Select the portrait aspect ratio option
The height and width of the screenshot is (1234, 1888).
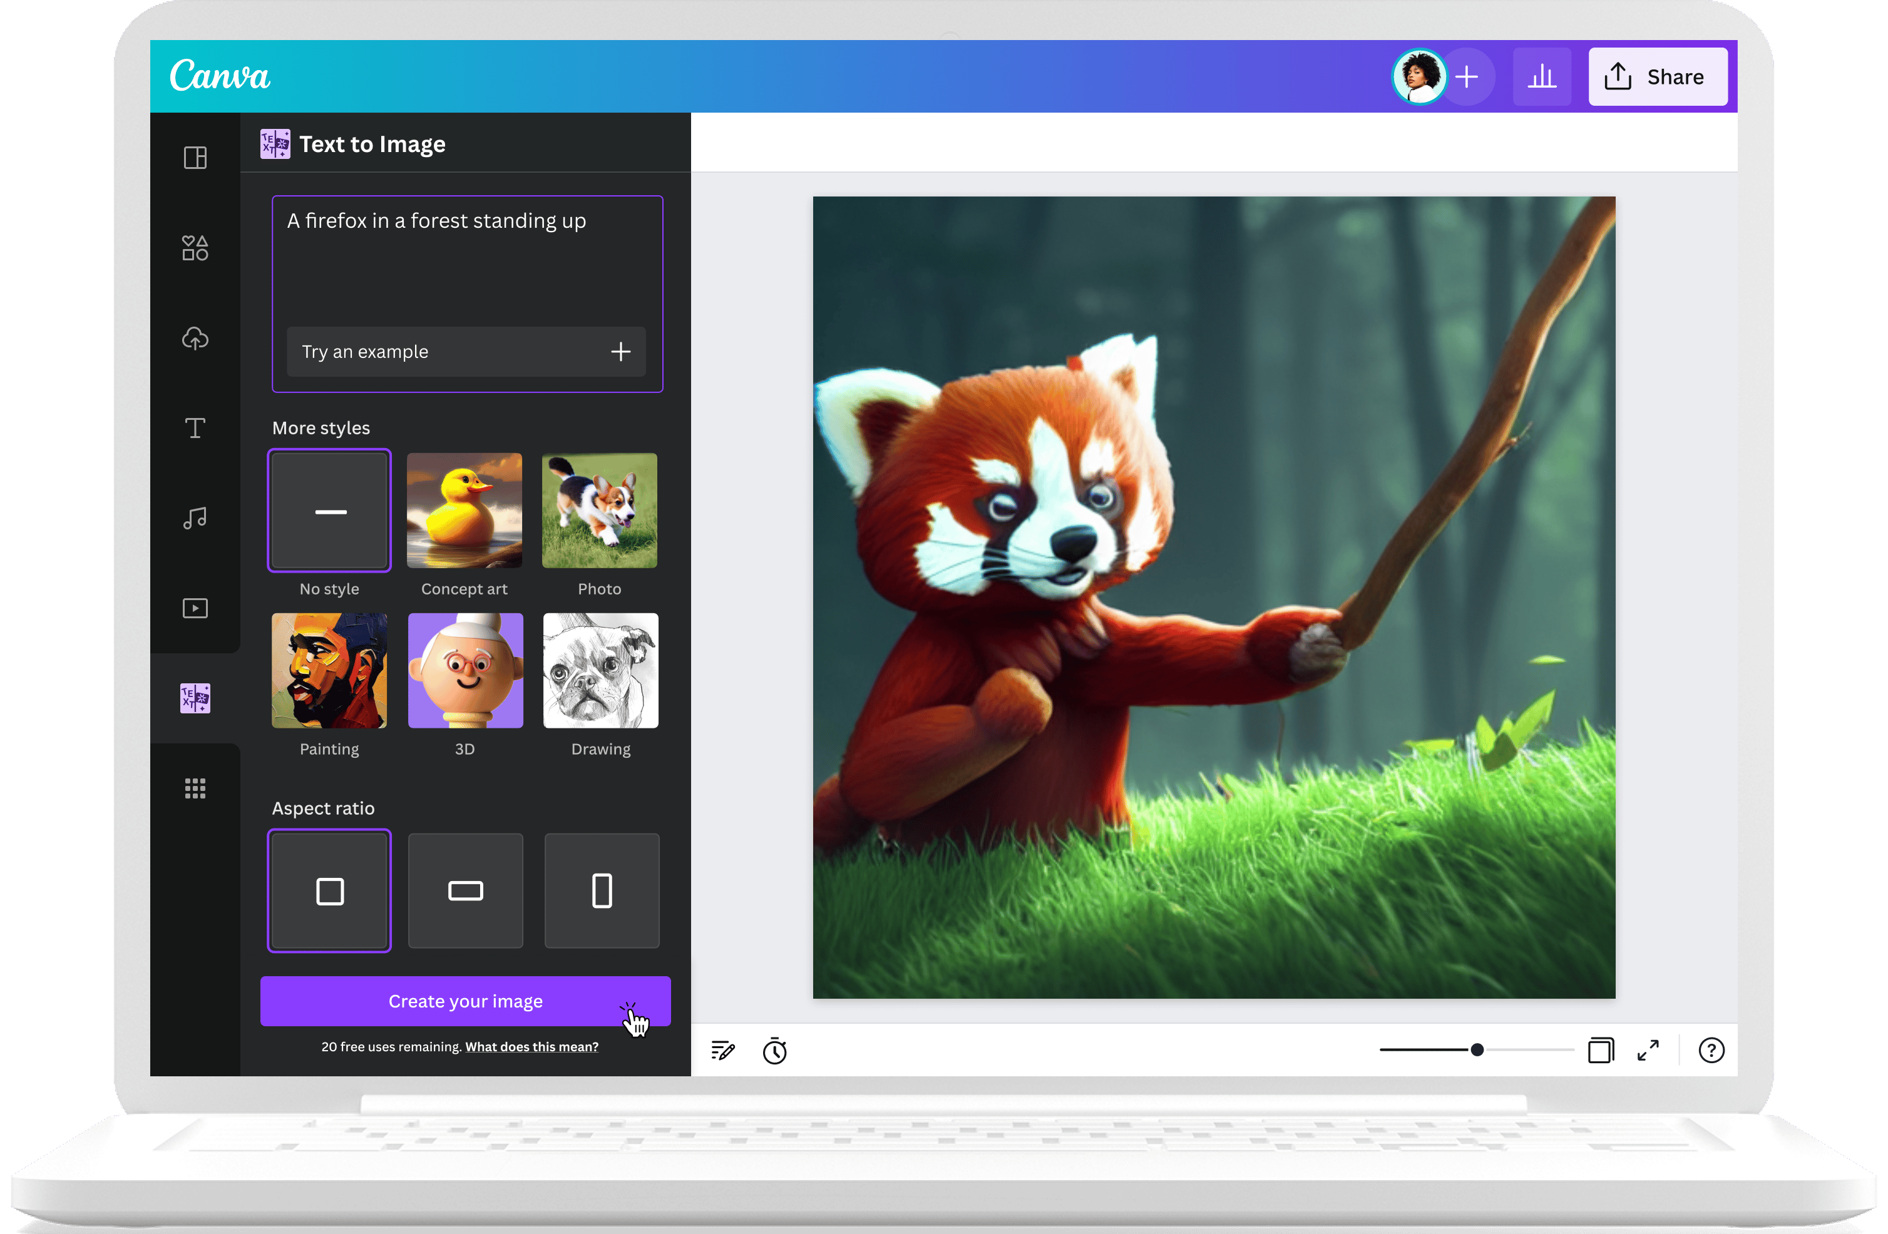[x=600, y=890]
